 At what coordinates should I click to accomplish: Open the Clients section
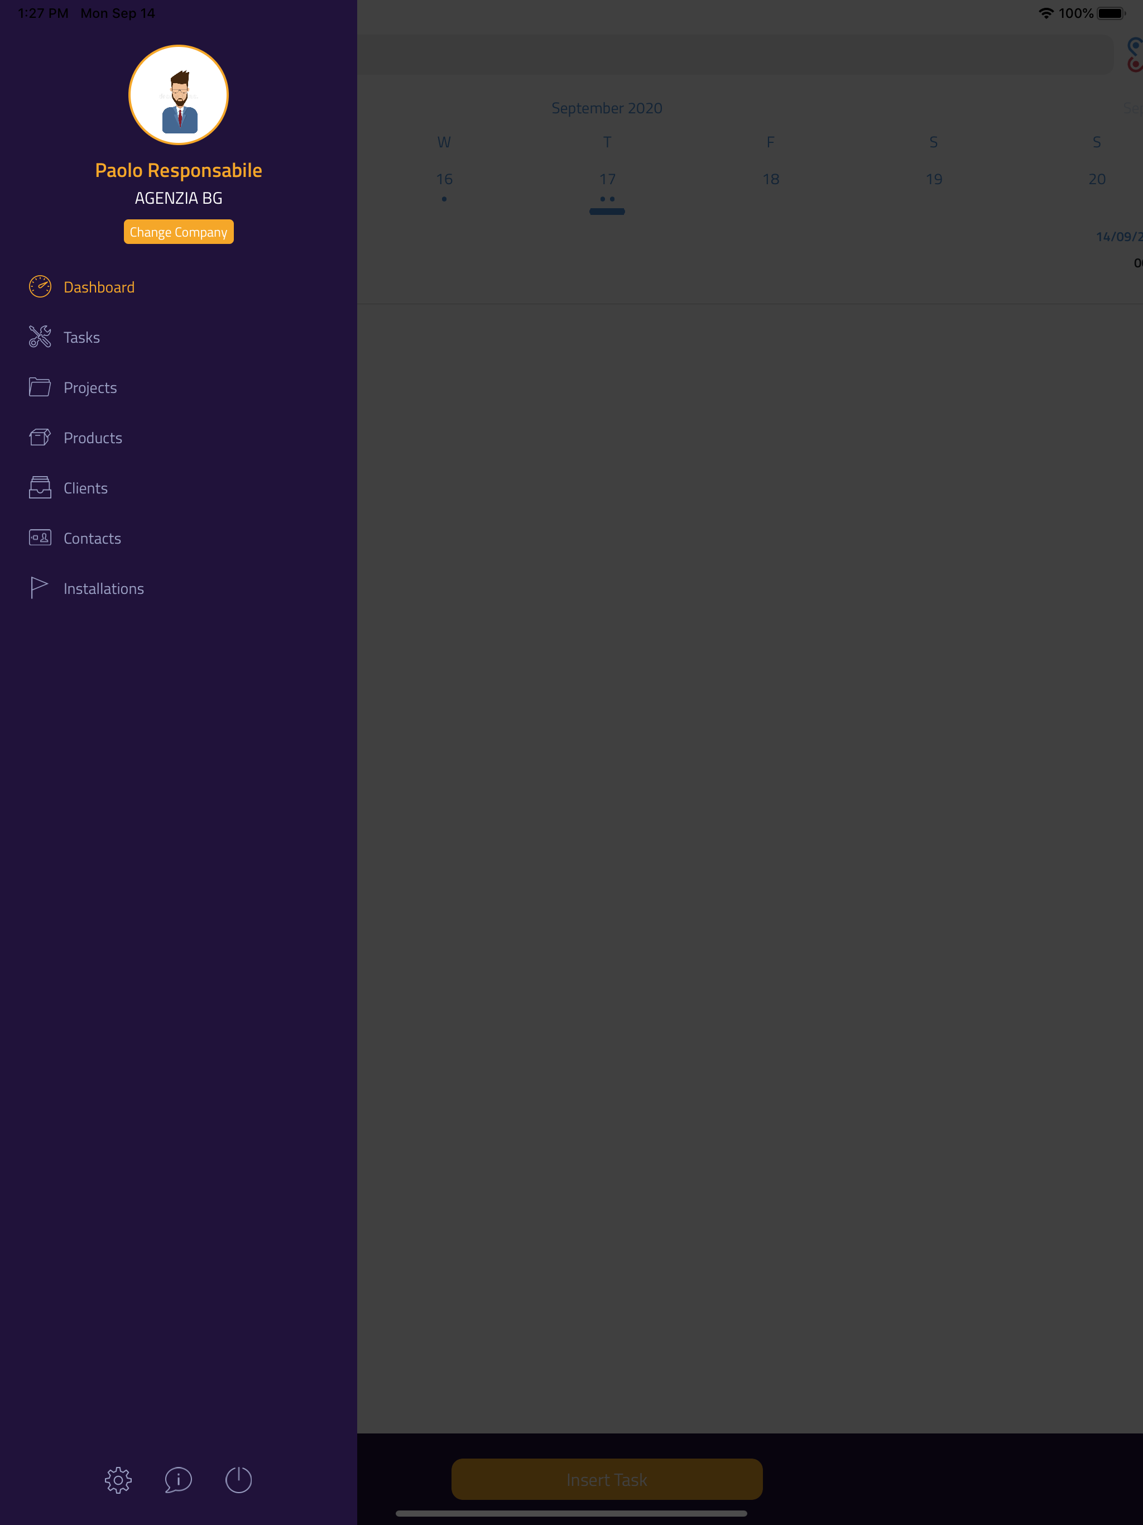pyautogui.click(x=85, y=487)
